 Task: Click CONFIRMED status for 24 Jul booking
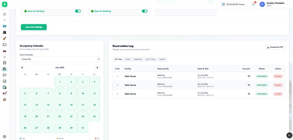click(x=262, y=85)
